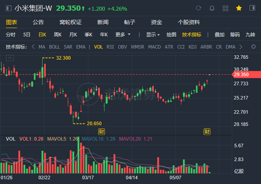Select the OBV sub-indicator
This screenshot has width=261, height=184.
tap(122, 47)
